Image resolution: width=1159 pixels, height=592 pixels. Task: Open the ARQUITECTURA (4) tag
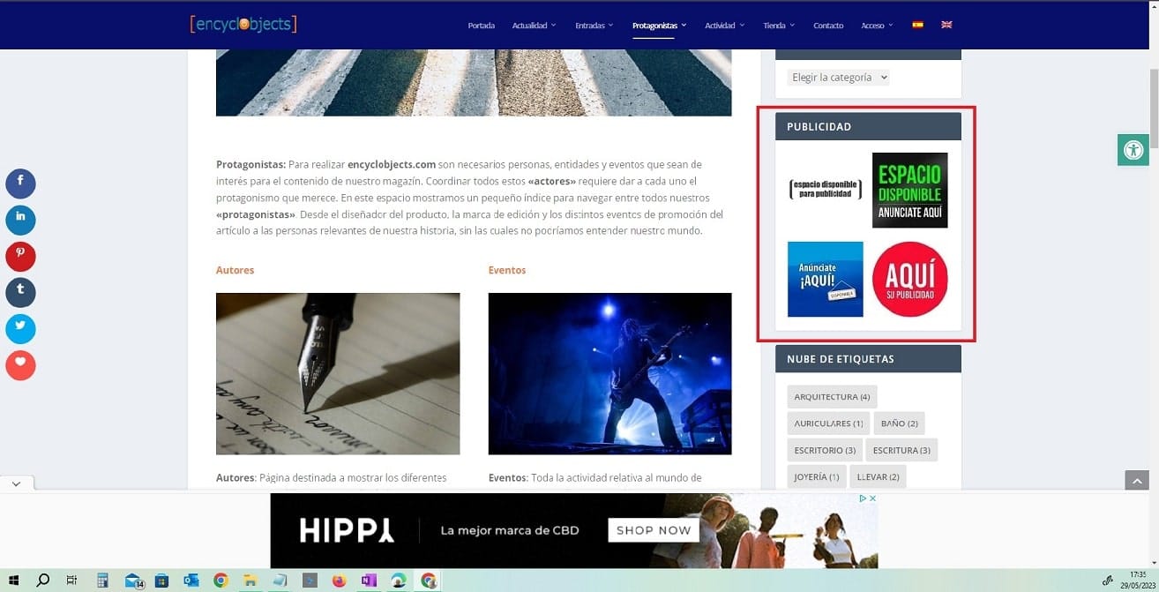(832, 397)
